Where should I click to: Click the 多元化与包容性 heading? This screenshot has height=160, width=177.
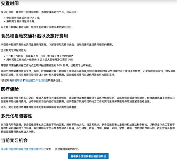(x=16, y=116)
